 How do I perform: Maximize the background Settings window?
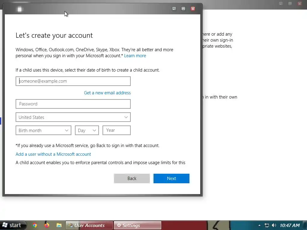click(290, 4)
